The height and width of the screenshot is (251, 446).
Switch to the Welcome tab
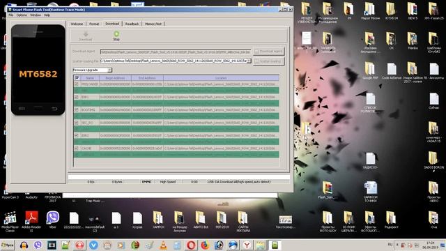tap(77, 24)
